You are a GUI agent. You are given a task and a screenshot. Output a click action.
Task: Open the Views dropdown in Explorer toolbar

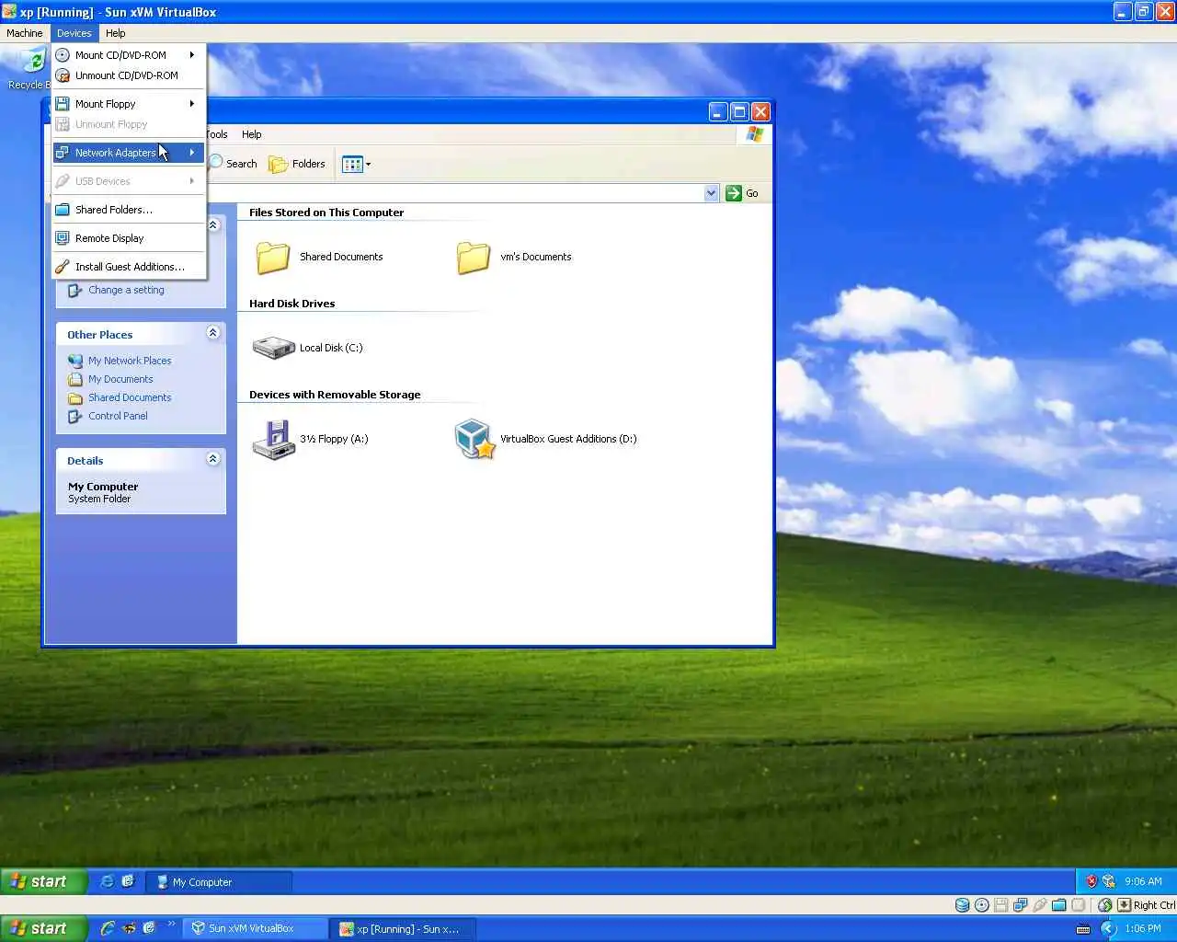coord(357,165)
